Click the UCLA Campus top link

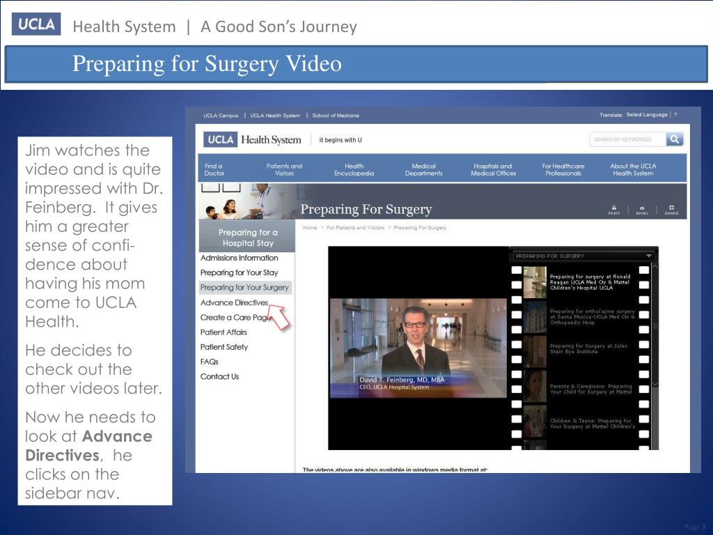tap(221, 116)
